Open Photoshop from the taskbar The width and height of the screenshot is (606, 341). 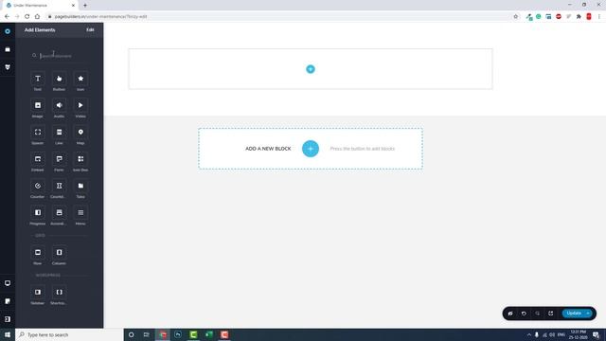pos(178,334)
